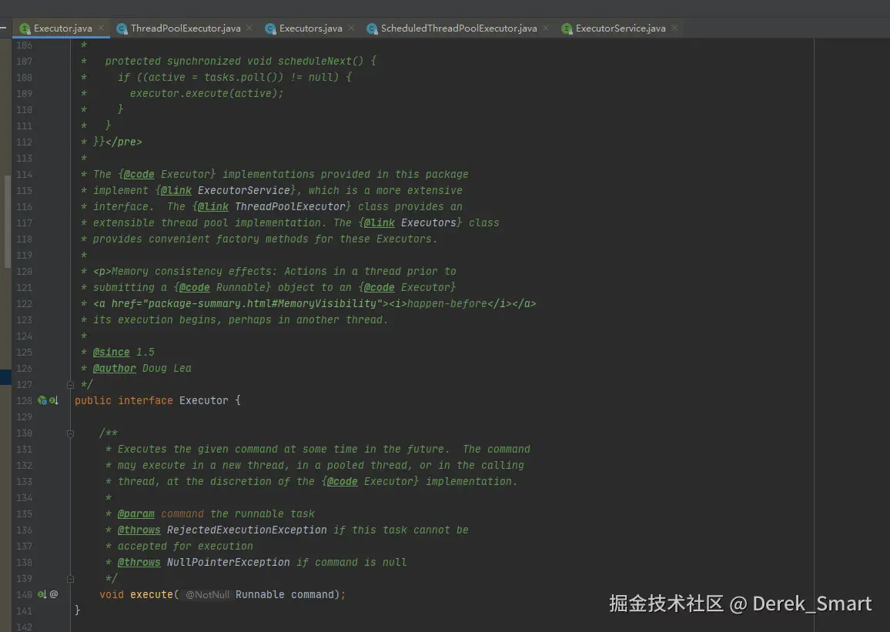
Task: Click the Executor name in the interface declaration
Action: coord(204,400)
